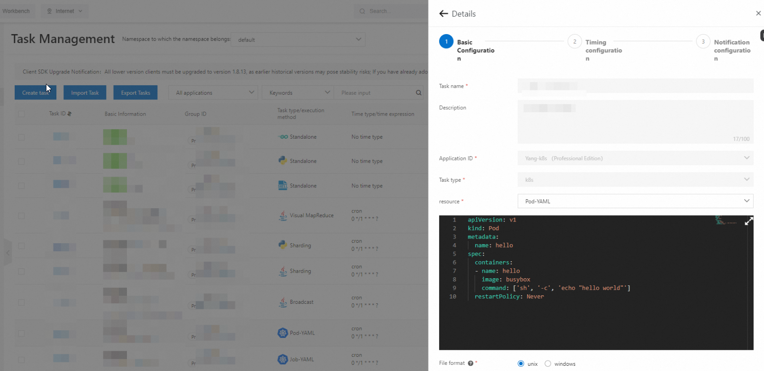Viewport: 764px width, 371px height.
Task: Click the YAML code editor area
Action: [x=596, y=283]
